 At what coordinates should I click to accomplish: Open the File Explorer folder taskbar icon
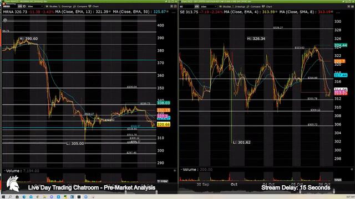point(44,197)
